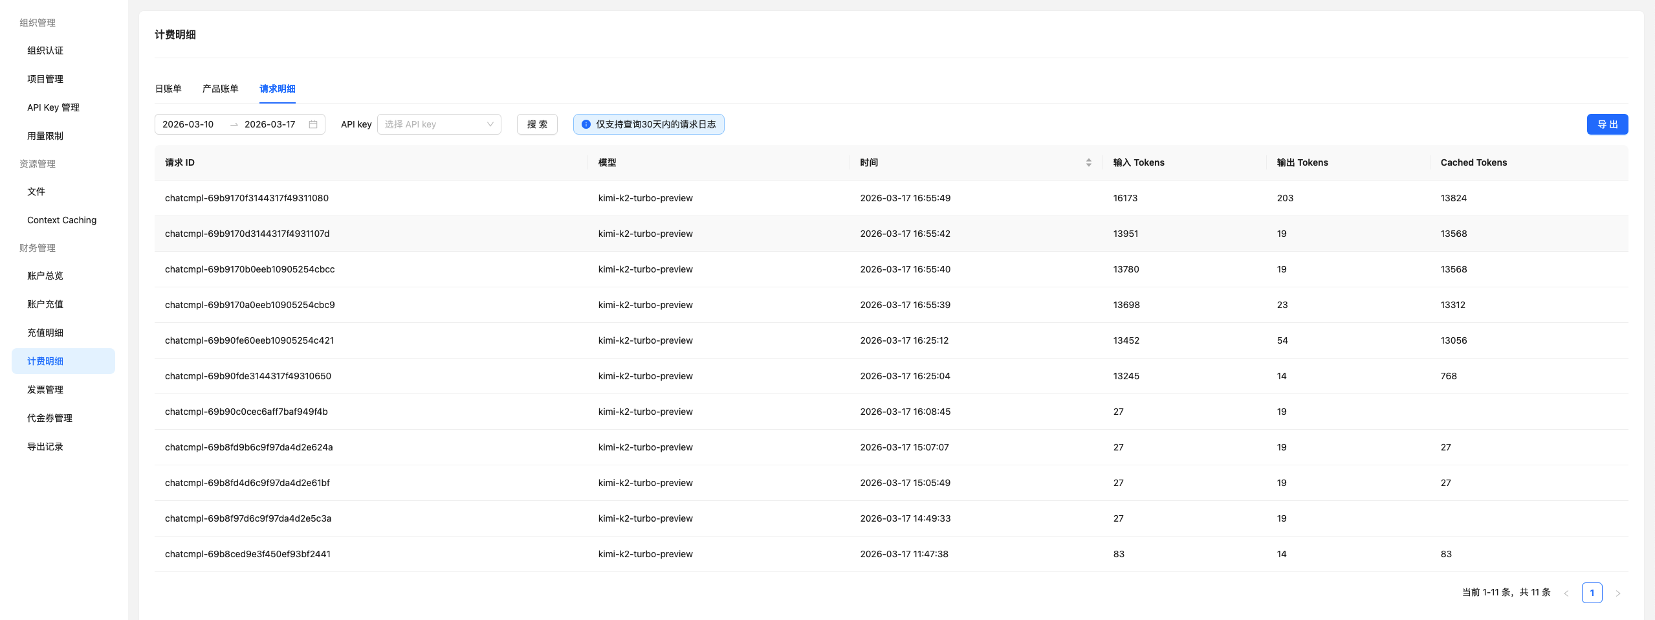The width and height of the screenshot is (1655, 620).
Task: Open Context Caching in sidebar
Action: (x=61, y=220)
